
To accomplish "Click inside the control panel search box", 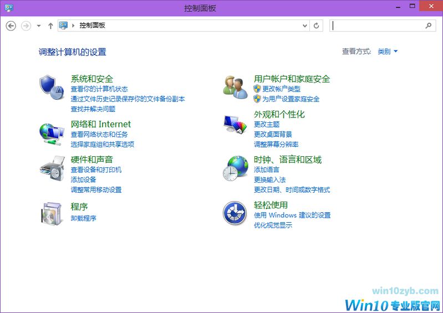I will click(x=377, y=25).
